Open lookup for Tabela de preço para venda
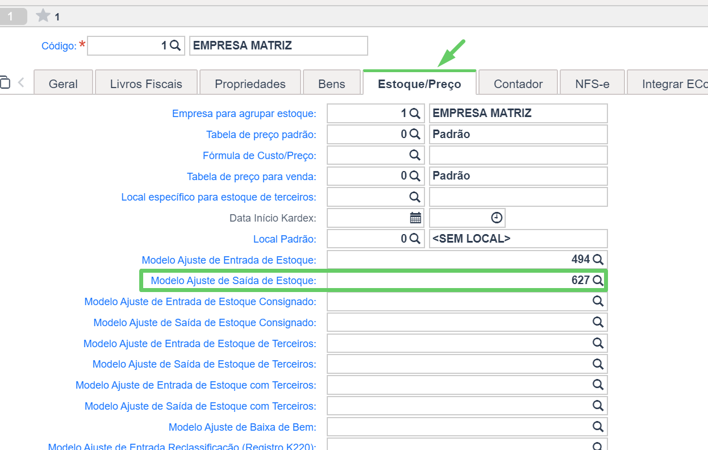This screenshot has width=708, height=450. (415, 176)
